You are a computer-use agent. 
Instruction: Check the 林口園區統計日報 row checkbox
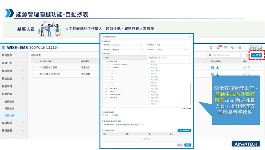pos(33,67)
